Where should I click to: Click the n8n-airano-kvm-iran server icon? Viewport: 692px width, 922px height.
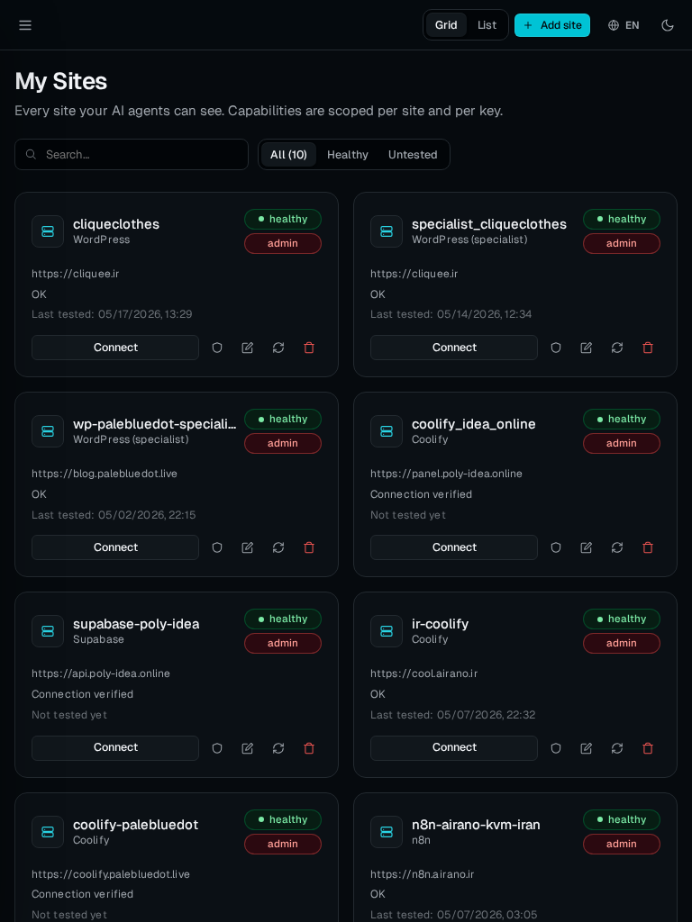pyautogui.click(x=387, y=831)
